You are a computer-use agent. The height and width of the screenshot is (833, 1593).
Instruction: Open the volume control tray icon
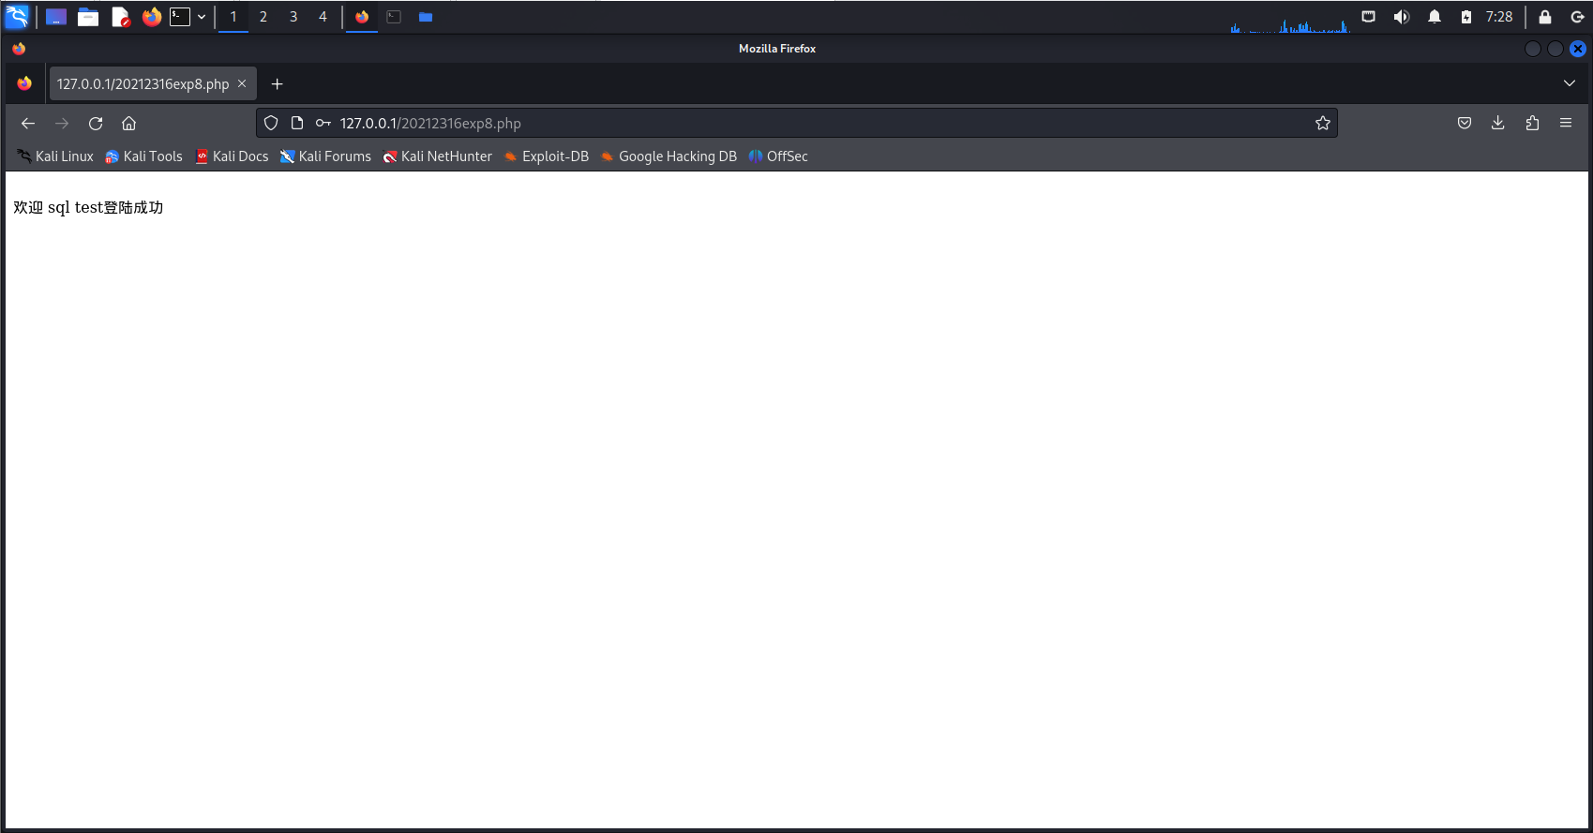tap(1402, 17)
